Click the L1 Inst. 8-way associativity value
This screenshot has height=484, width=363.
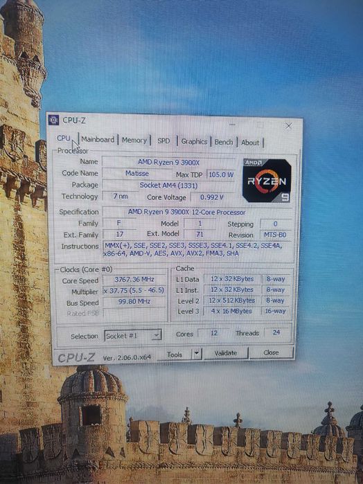[x=276, y=290]
